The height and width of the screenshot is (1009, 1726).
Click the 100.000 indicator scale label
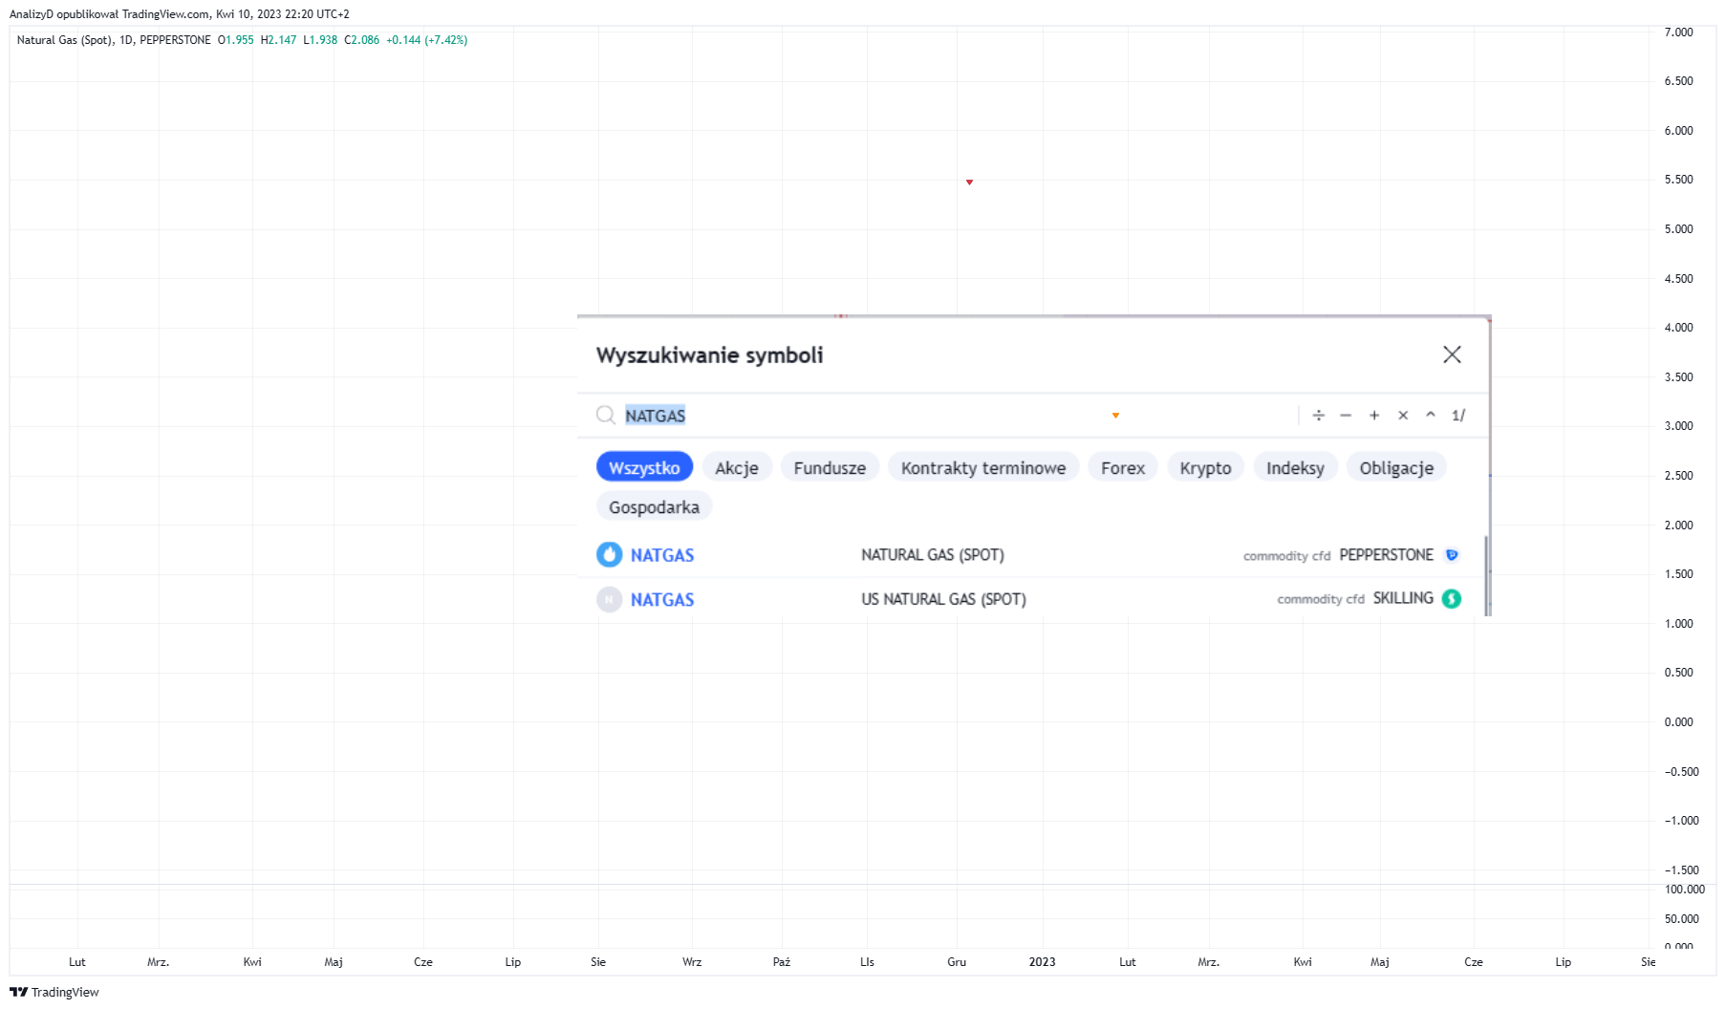(x=1684, y=889)
